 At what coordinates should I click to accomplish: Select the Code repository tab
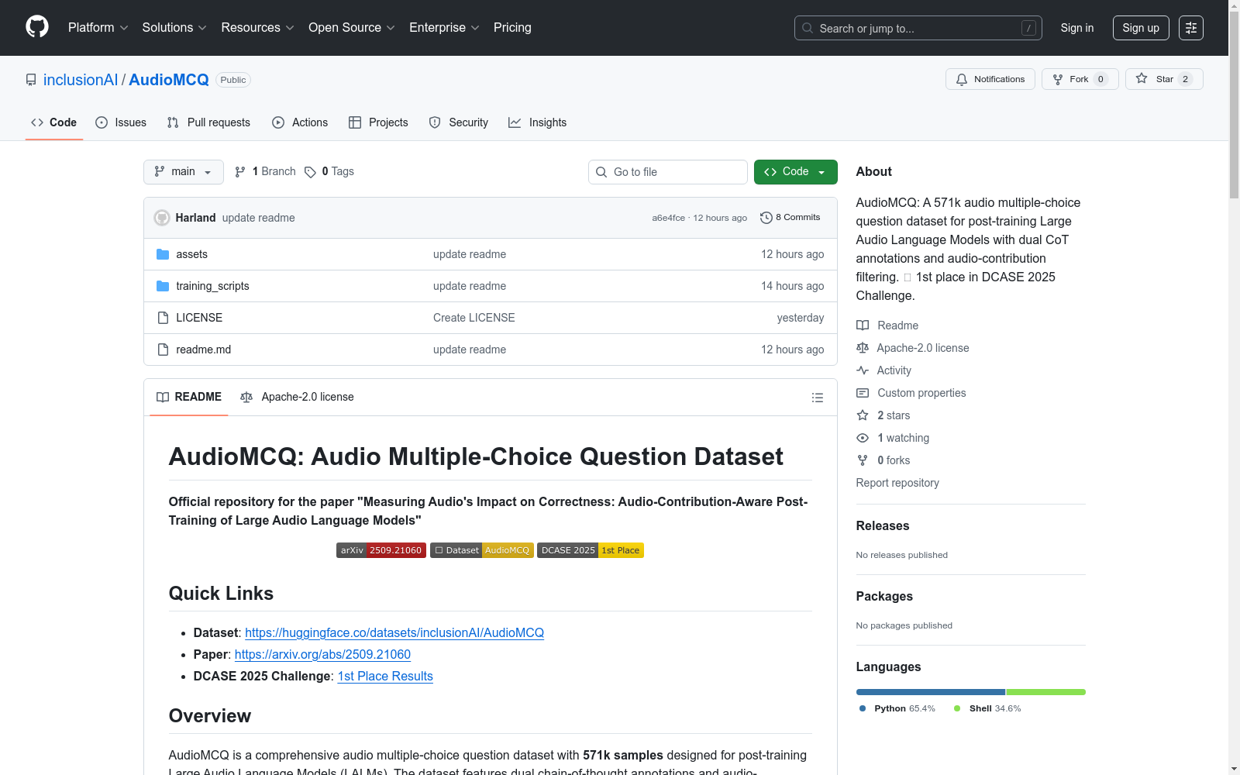coord(54,122)
